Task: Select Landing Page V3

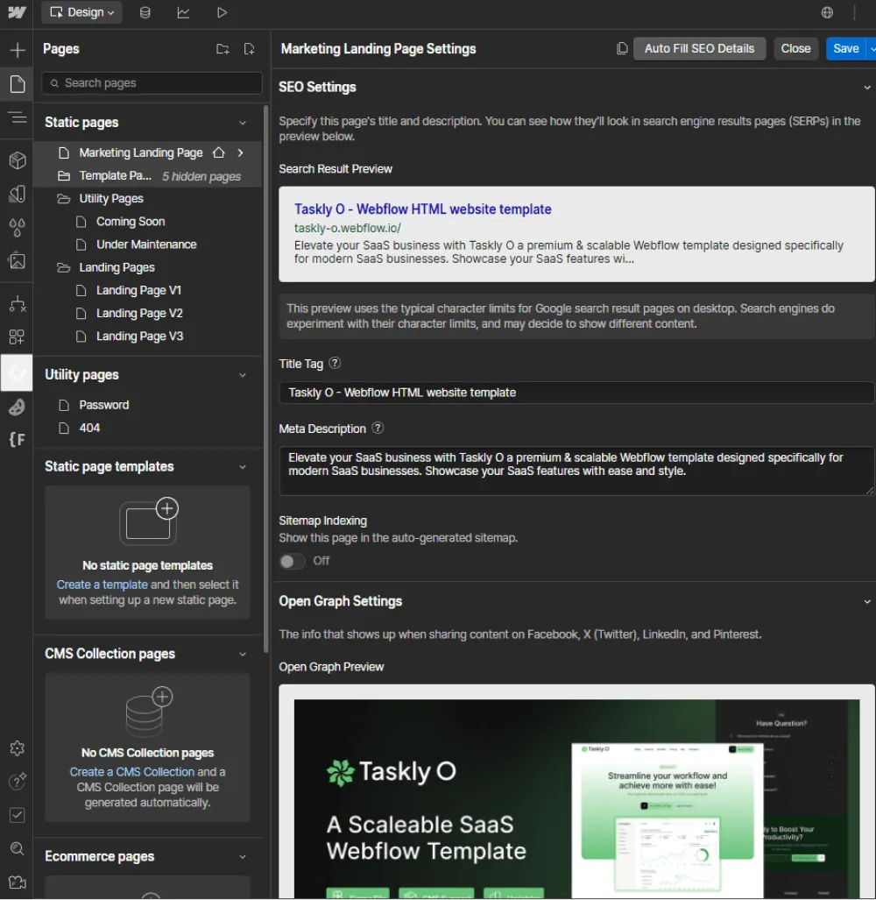Action: (x=147, y=337)
